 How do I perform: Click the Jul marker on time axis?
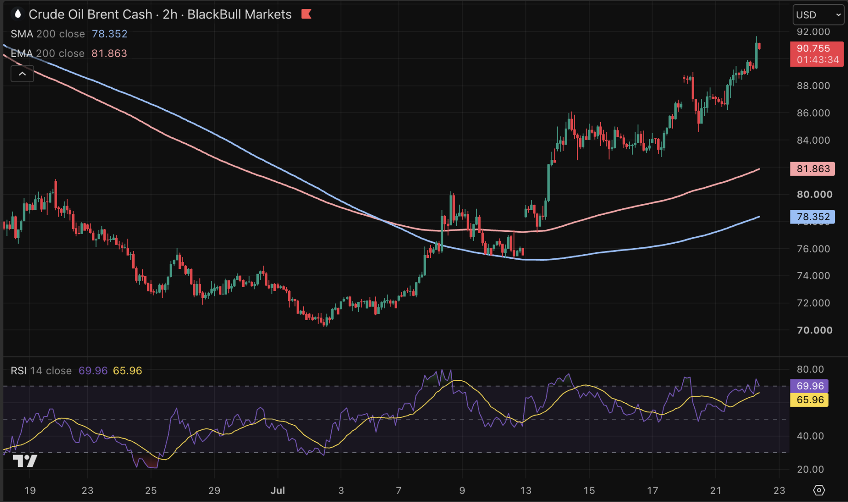pyautogui.click(x=278, y=490)
